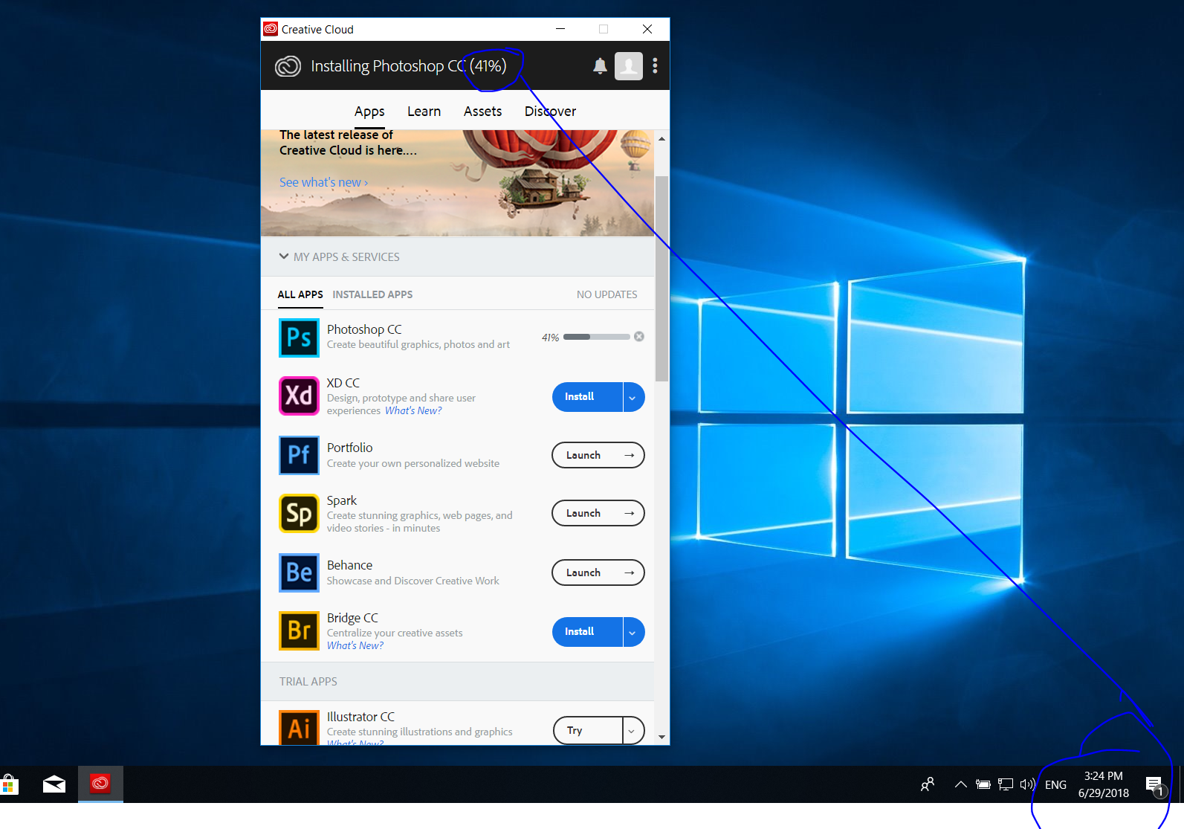The height and width of the screenshot is (829, 1184).
Task: Expand XD CC Install dropdown arrow
Action: [x=633, y=397]
